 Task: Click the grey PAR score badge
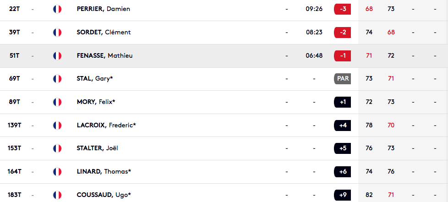(x=342, y=79)
